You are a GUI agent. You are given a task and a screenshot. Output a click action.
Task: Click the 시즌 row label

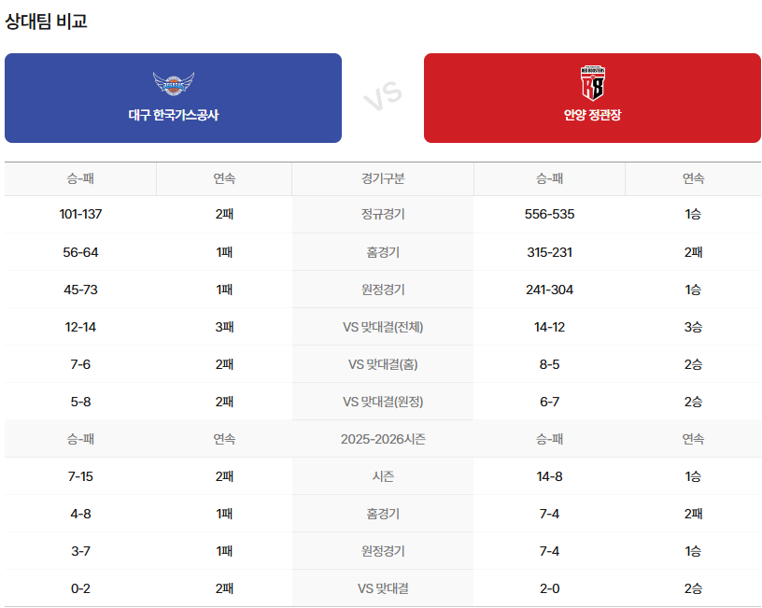tap(383, 476)
